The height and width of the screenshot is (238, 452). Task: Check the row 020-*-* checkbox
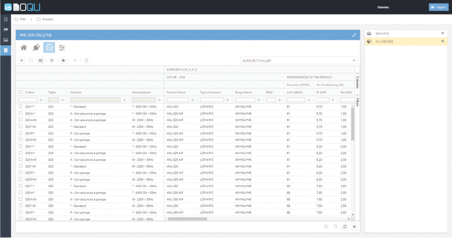21,107
